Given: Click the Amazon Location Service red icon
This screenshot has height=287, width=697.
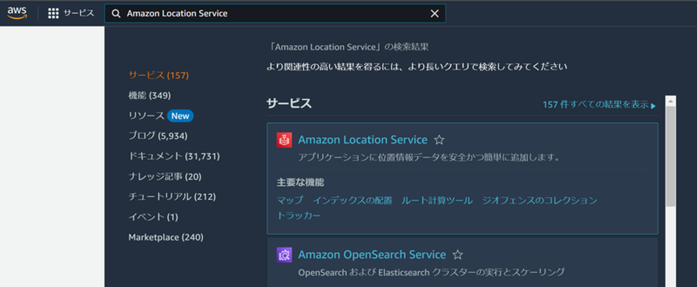Looking at the screenshot, I should coord(284,140).
